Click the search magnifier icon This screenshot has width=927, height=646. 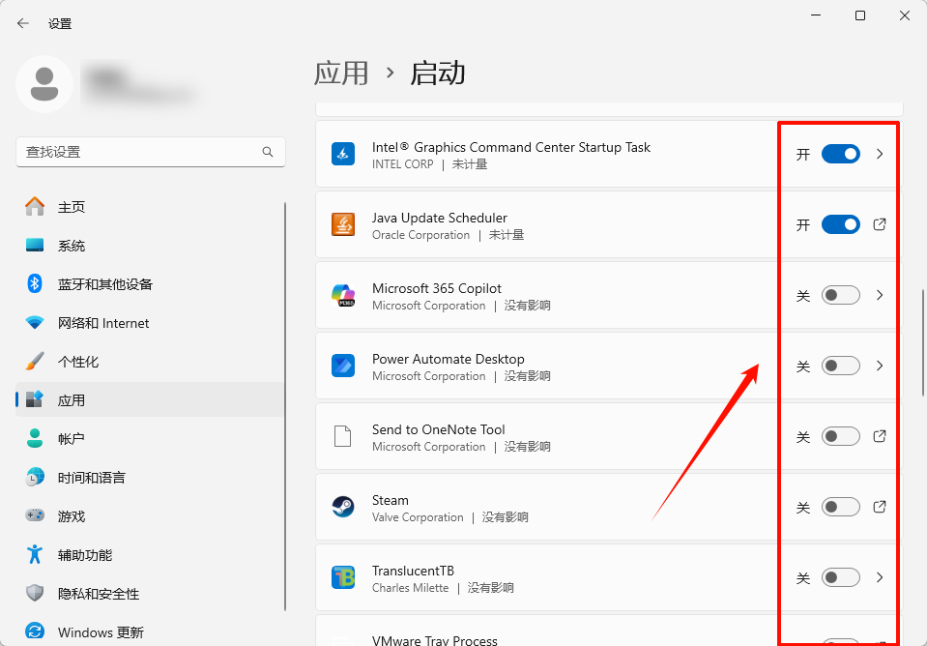click(268, 152)
